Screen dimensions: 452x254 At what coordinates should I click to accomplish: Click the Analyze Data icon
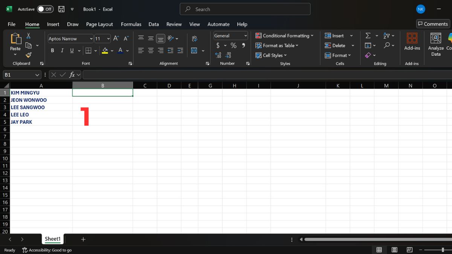[435, 43]
